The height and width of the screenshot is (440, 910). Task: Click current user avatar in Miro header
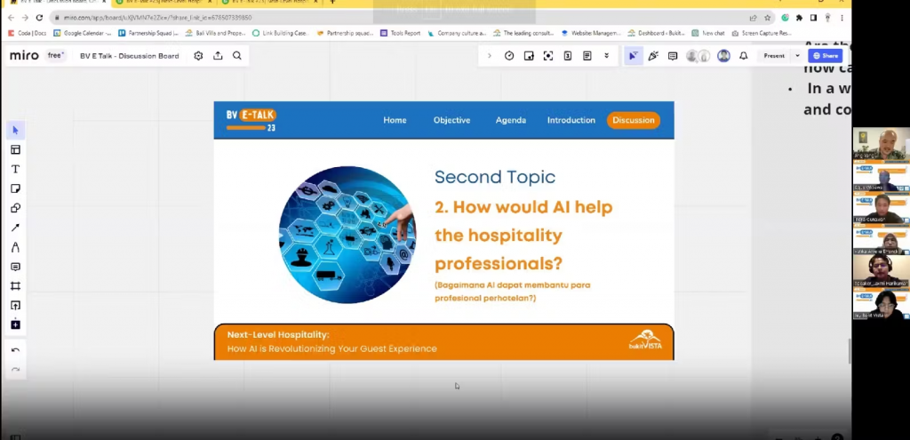pyautogui.click(x=723, y=56)
